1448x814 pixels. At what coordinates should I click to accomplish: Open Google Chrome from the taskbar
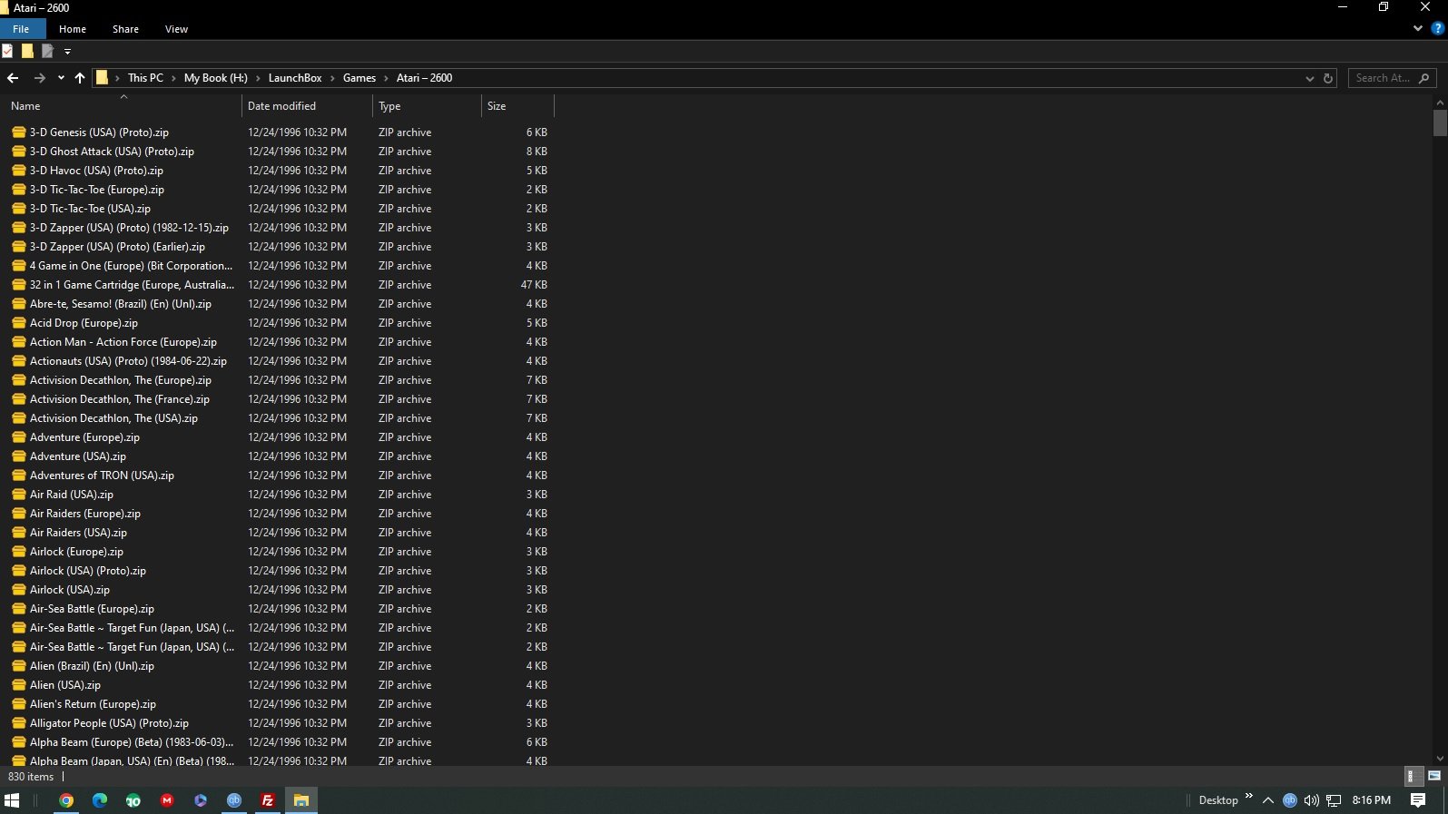pos(66,800)
